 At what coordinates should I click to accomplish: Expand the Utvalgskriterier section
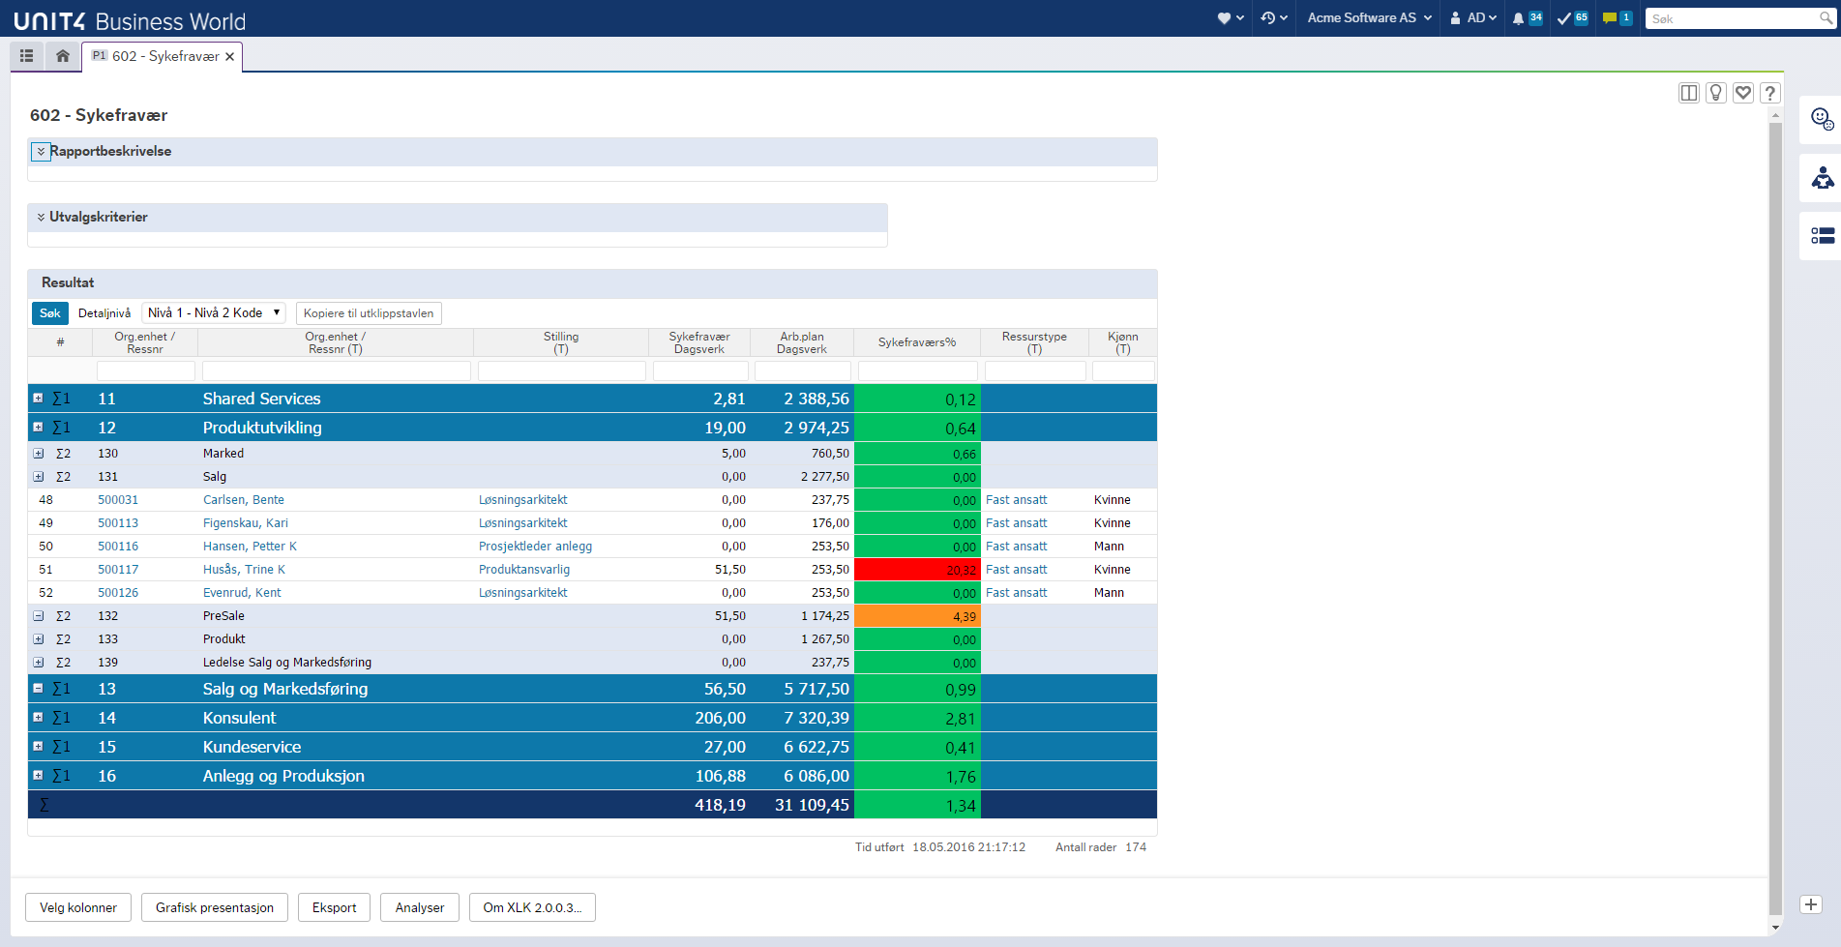[x=41, y=218]
